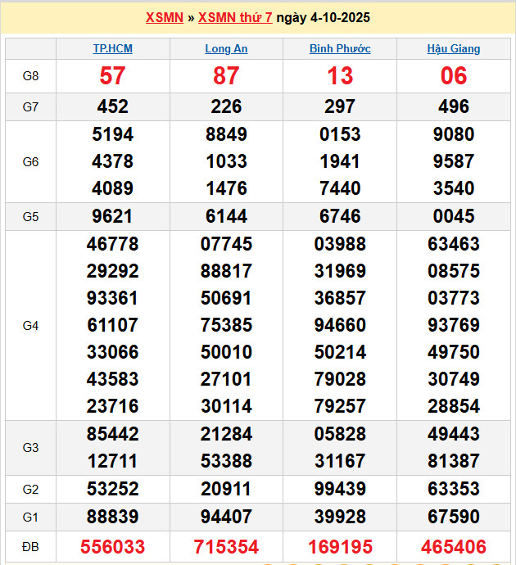Open the Hậu Giang province link
516x565 pixels.
(x=454, y=48)
